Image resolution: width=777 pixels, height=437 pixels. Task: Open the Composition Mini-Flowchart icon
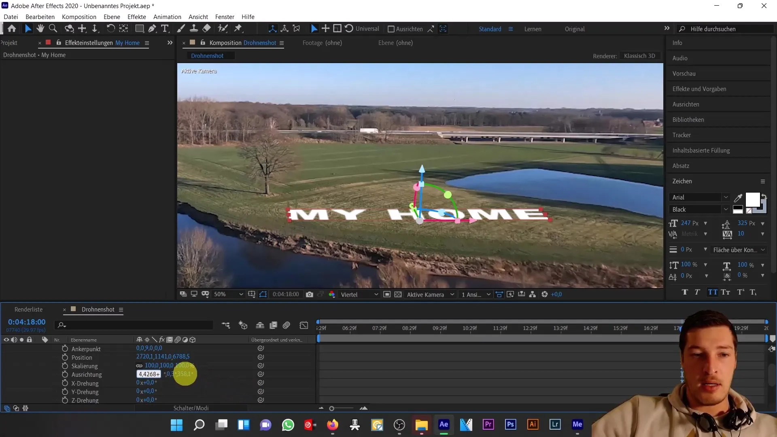pyautogui.click(x=226, y=325)
